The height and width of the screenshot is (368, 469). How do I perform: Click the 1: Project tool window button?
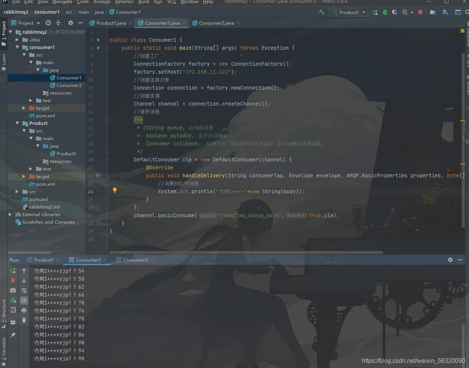pyautogui.click(x=4, y=33)
